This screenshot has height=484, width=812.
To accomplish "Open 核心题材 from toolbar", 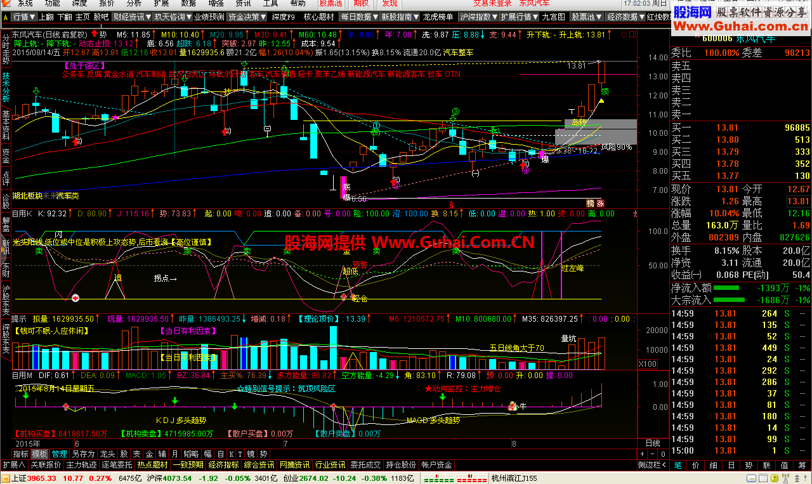I will click(319, 17).
